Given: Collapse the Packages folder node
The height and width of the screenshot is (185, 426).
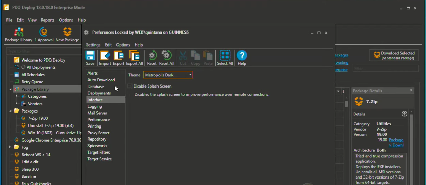Looking at the screenshot, I should 11,111.
